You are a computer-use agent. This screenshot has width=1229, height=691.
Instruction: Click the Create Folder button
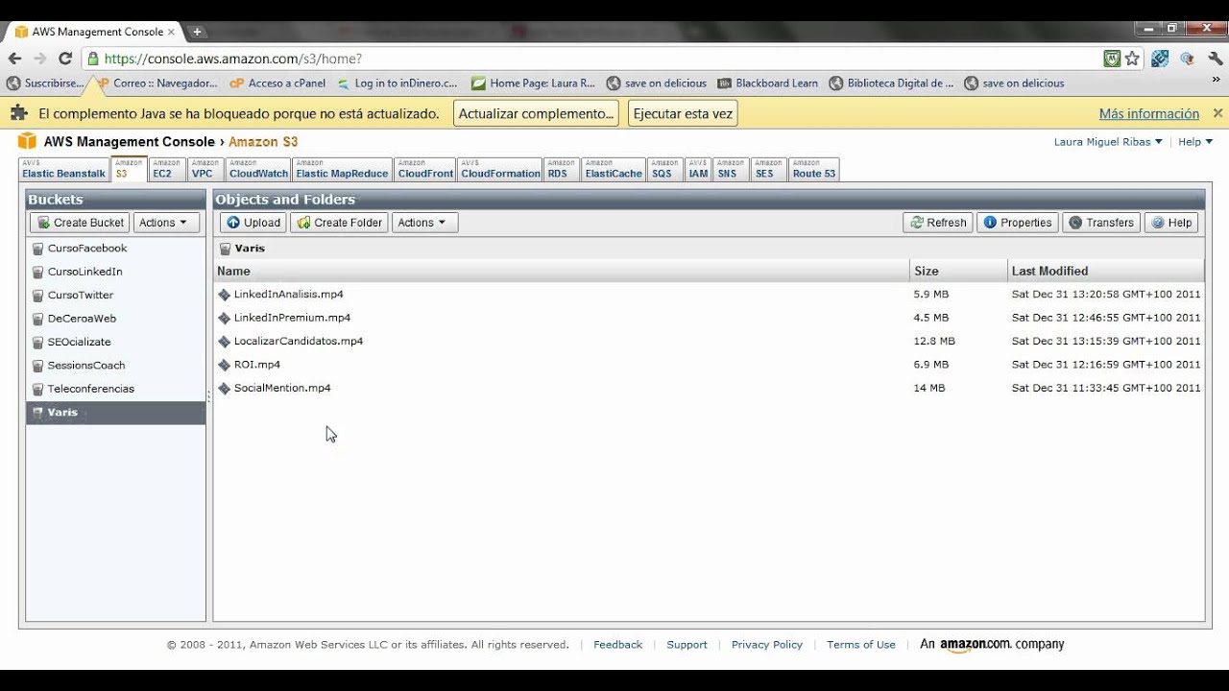point(339,223)
